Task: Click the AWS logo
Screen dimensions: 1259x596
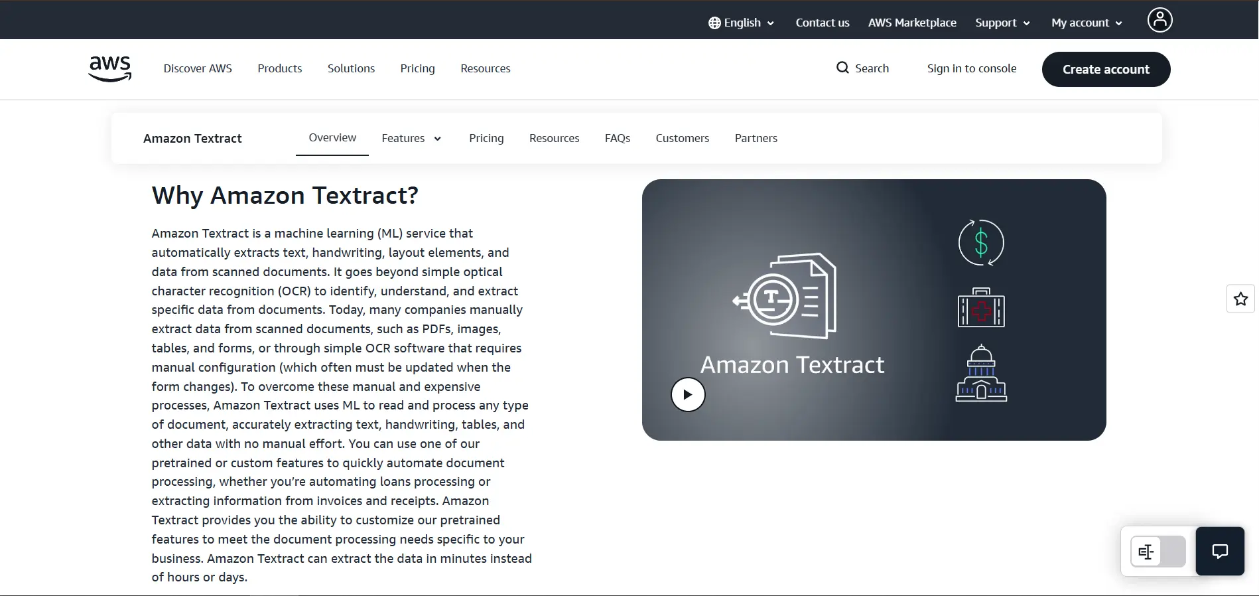Action: point(110,69)
